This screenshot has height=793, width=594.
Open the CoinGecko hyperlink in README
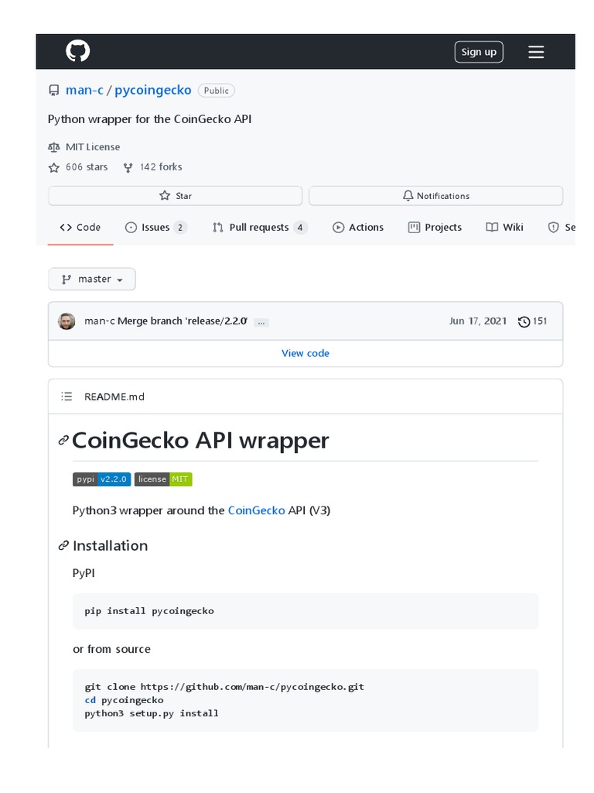(x=256, y=510)
